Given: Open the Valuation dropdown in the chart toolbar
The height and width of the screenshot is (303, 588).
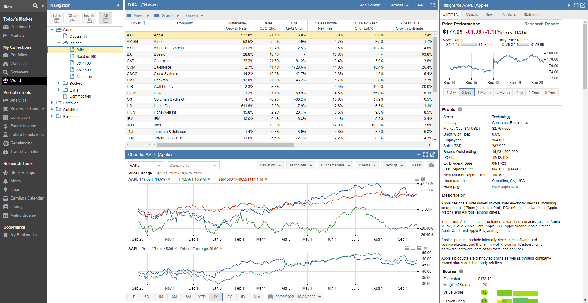Looking at the screenshot, I should 270,165.
